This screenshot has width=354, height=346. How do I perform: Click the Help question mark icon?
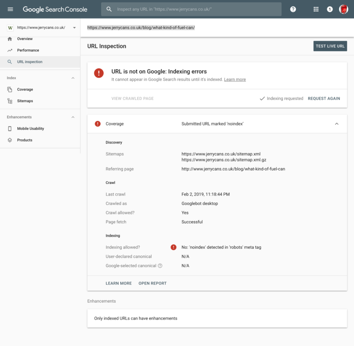pos(293,9)
